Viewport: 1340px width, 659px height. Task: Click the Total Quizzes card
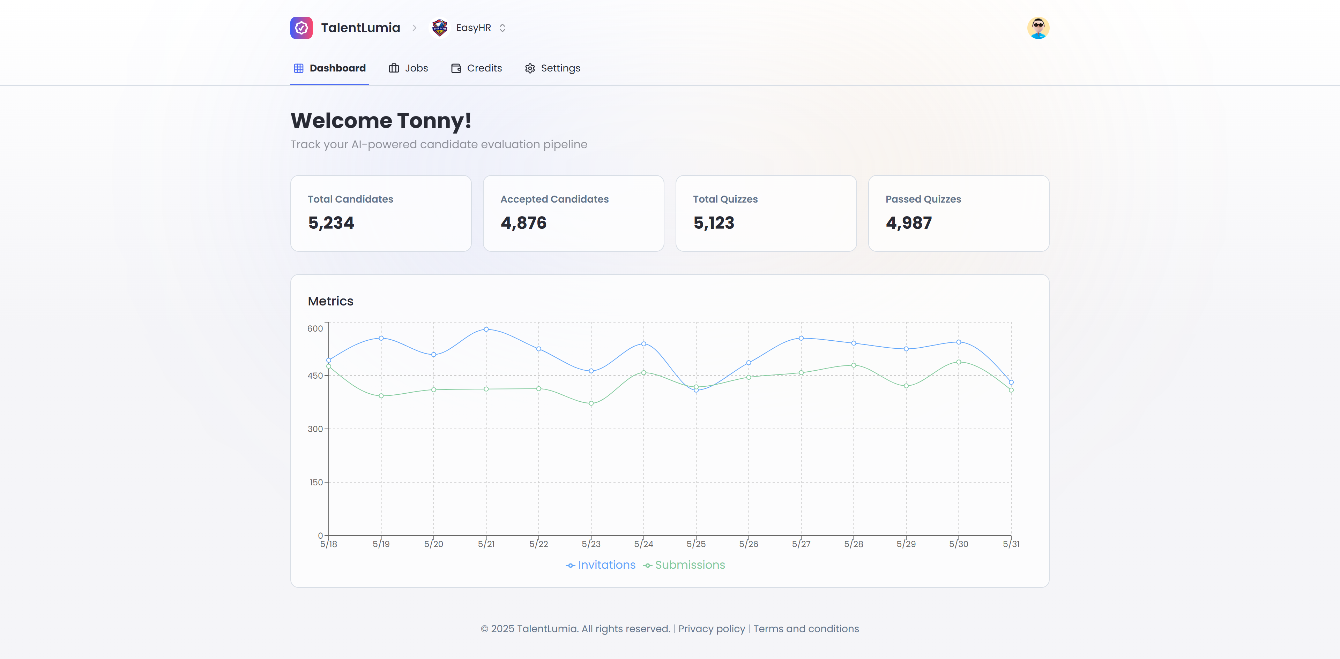click(x=766, y=213)
